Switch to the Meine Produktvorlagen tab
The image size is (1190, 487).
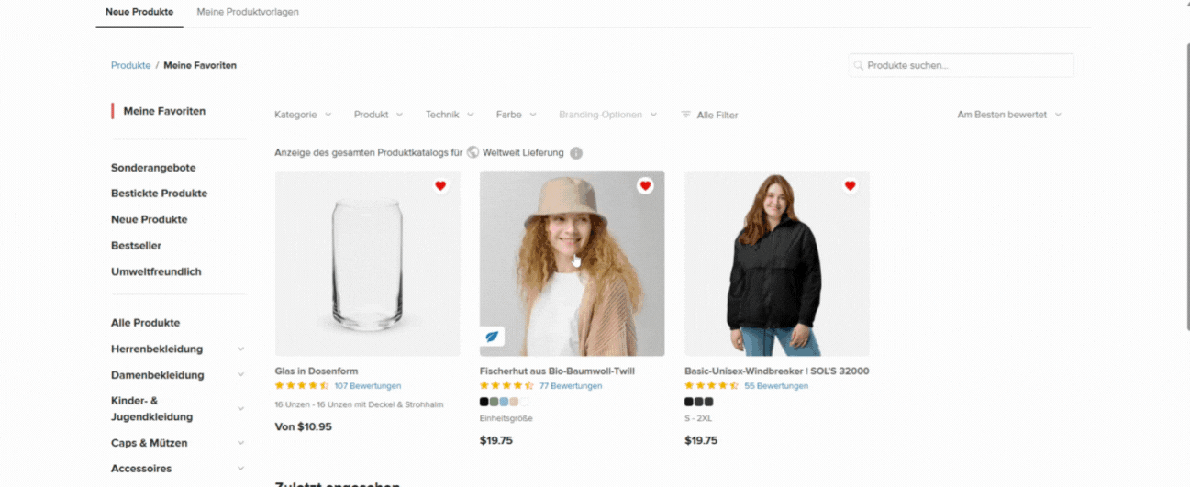click(248, 12)
